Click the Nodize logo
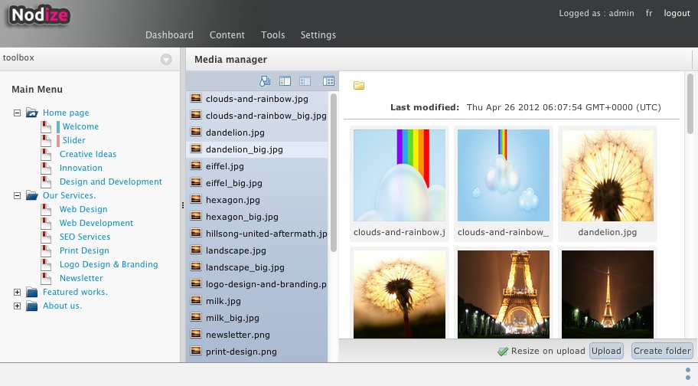698x386 pixels. click(39, 15)
